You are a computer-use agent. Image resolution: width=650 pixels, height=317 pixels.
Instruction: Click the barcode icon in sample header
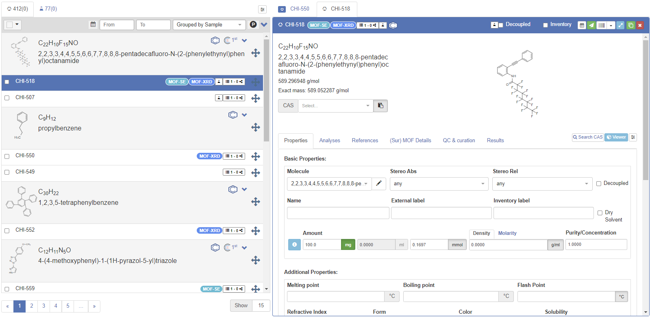[601, 25]
